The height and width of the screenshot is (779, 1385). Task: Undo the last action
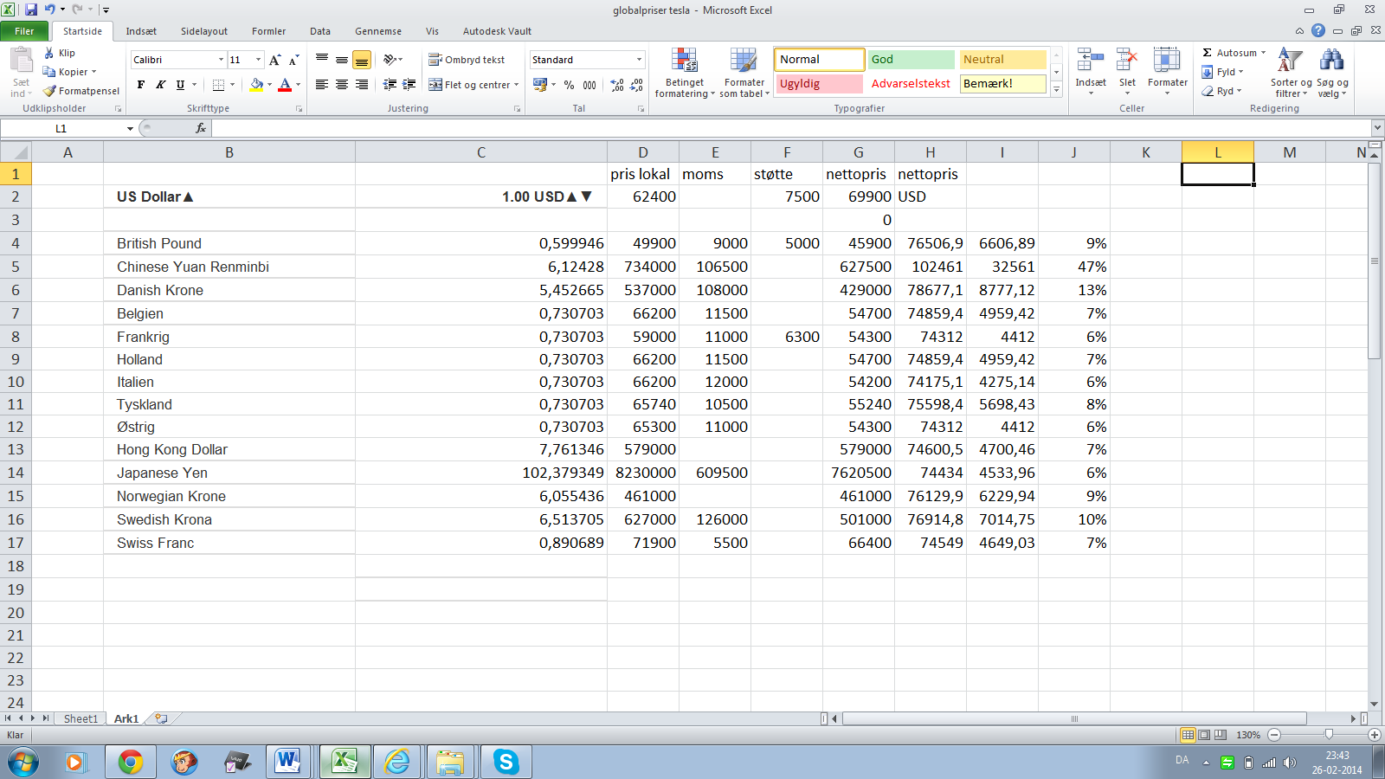(50, 10)
